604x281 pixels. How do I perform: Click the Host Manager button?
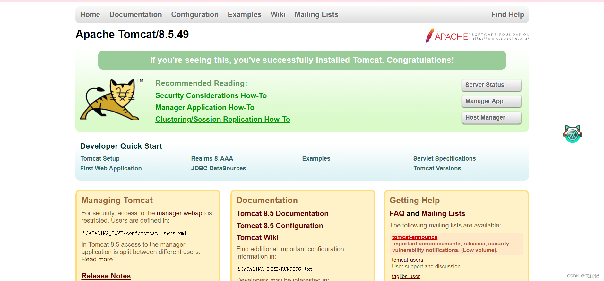pos(491,118)
